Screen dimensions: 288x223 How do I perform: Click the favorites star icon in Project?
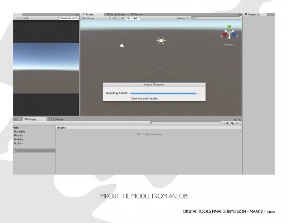coord(238,123)
